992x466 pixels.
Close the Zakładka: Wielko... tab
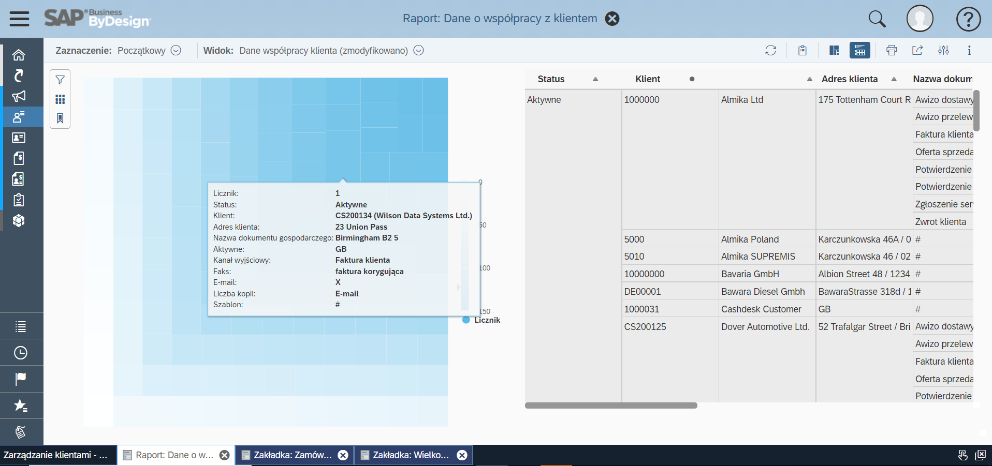(462, 455)
